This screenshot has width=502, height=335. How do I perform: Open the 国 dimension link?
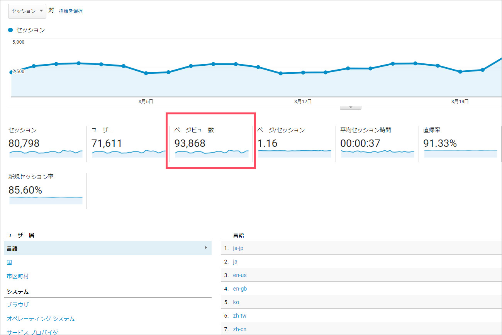pos(9,262)
